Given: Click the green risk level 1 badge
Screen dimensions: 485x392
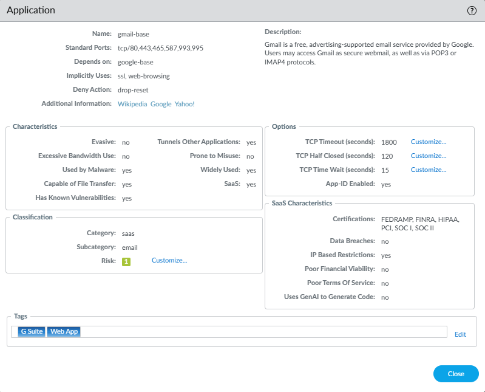Looking at the screenshot, I should (126, 262).
